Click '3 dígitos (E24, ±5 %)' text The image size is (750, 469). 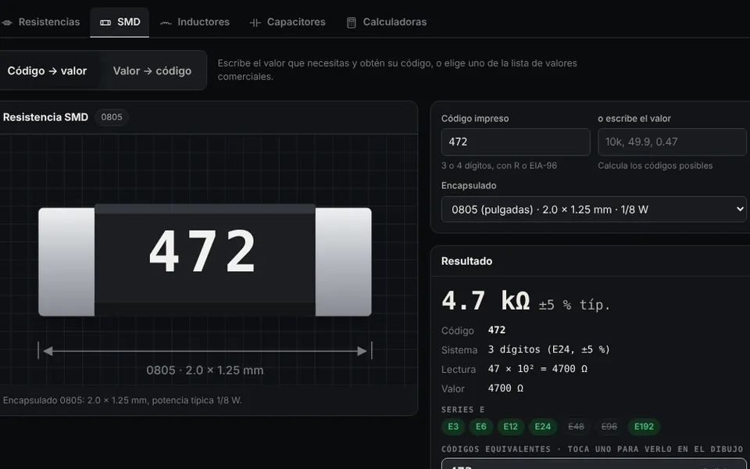coord(549,350)
